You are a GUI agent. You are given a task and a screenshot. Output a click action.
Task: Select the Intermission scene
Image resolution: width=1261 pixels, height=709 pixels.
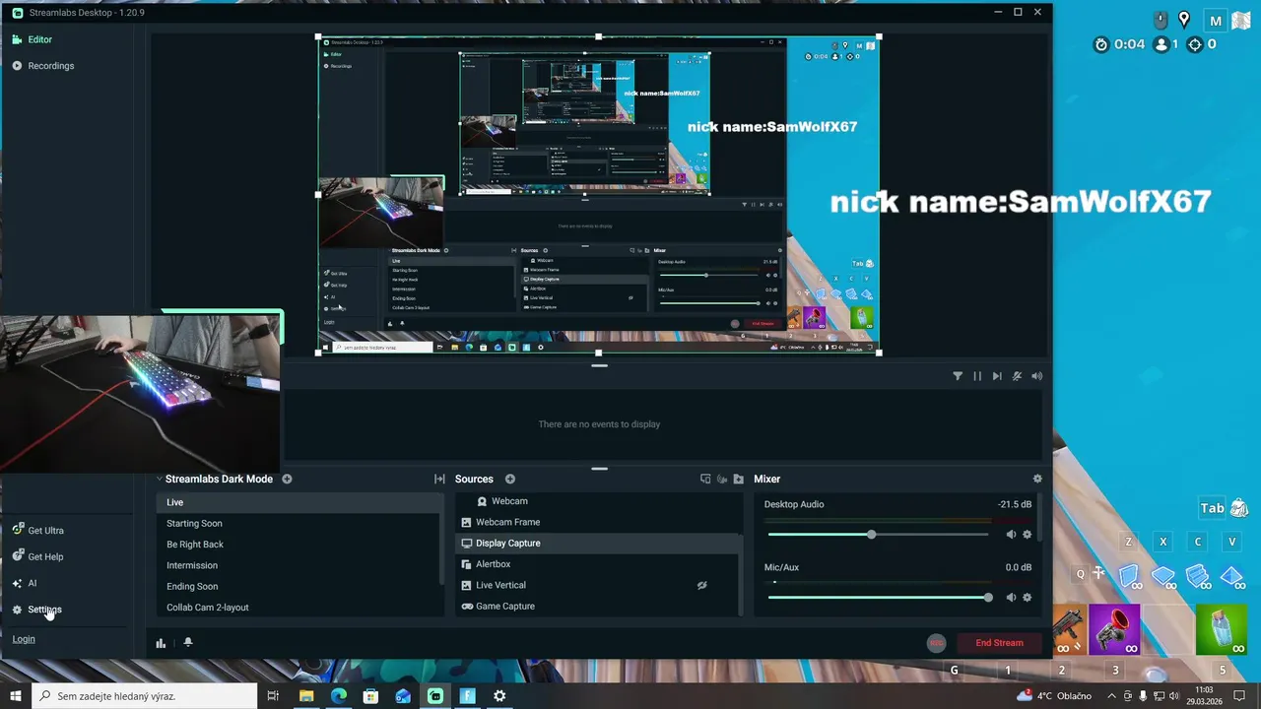(299, 565)
